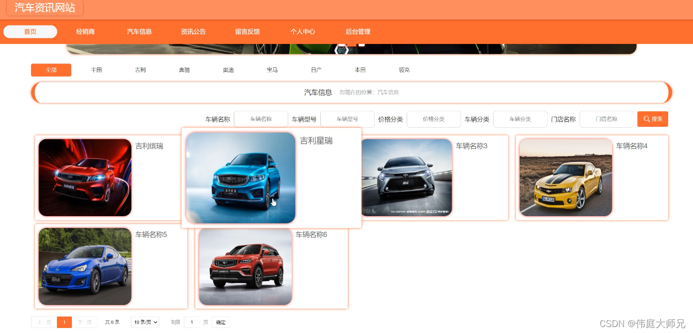The width and height of the screenshot is (693, 333).
Task: Click the yellow 车辆名称4 car image
Action: pyautogui.click(x=565, y=177)
